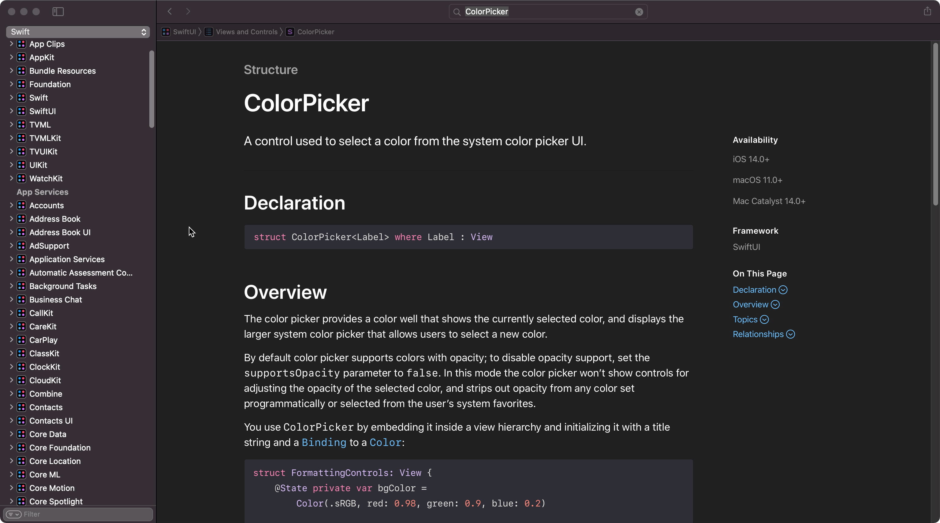Jump to Topics section link
Screen dimensions: 940x523
pos(751,320)
